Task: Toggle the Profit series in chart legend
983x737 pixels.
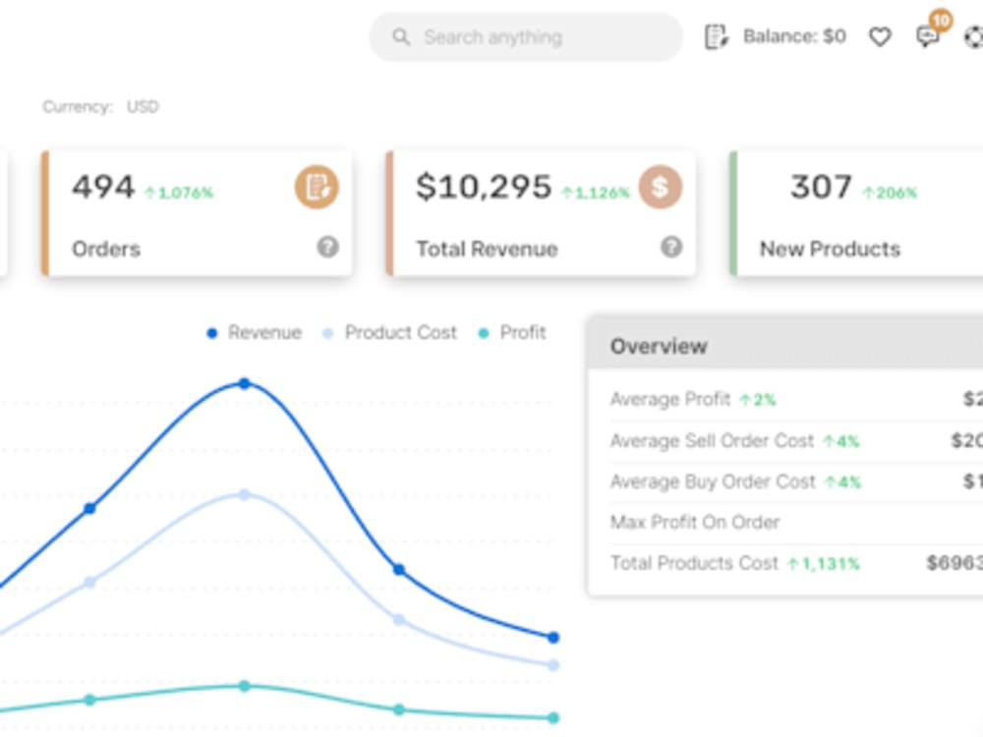Action: pyautogui.click(x=512, y=332)
